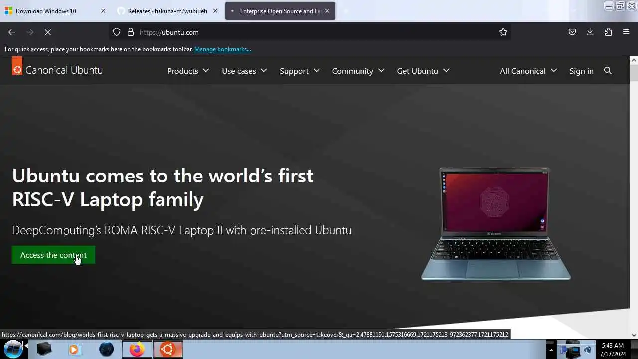Click the page vertical scrollbar thumb

(x=634, y=73)
